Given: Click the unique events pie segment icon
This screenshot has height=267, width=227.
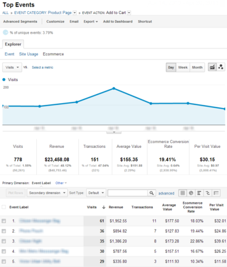Looking at the screenshot, I should 6,33.
